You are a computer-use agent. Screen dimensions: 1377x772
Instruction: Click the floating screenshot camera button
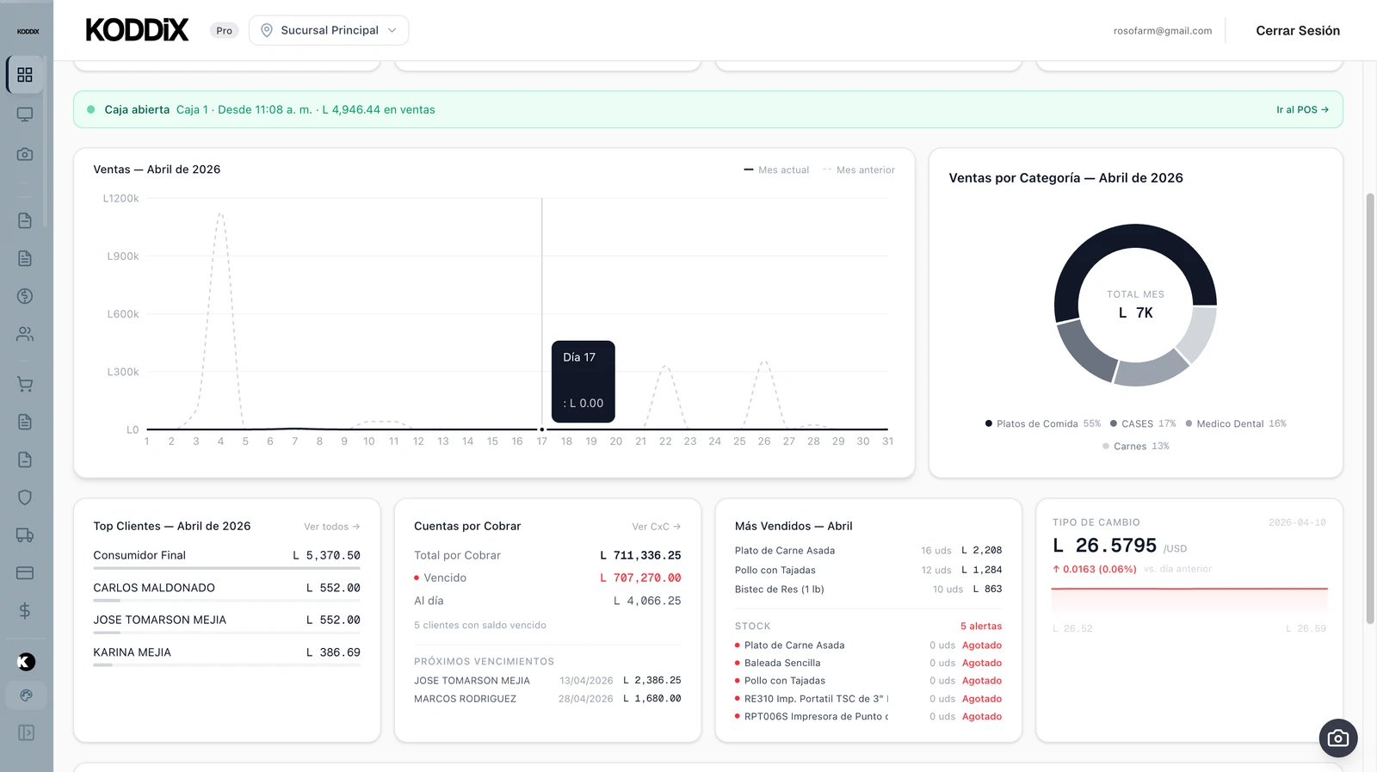[x=1337, y=738]
